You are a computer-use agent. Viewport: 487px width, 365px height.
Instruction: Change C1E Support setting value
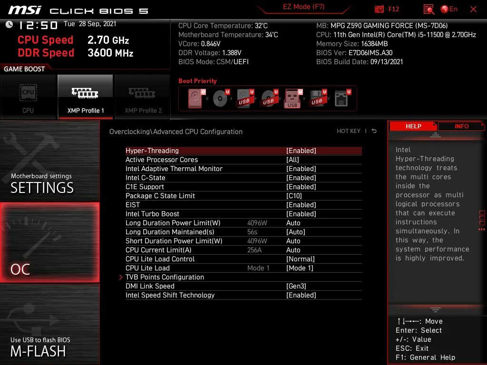(x=301, y=186)
